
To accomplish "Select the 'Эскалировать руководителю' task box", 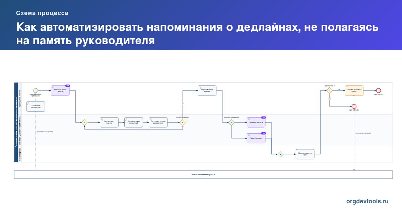I will pyautogui.click(x=36, y=107).
